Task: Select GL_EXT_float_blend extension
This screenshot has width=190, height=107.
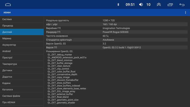Action: click(x=58, y=97)
